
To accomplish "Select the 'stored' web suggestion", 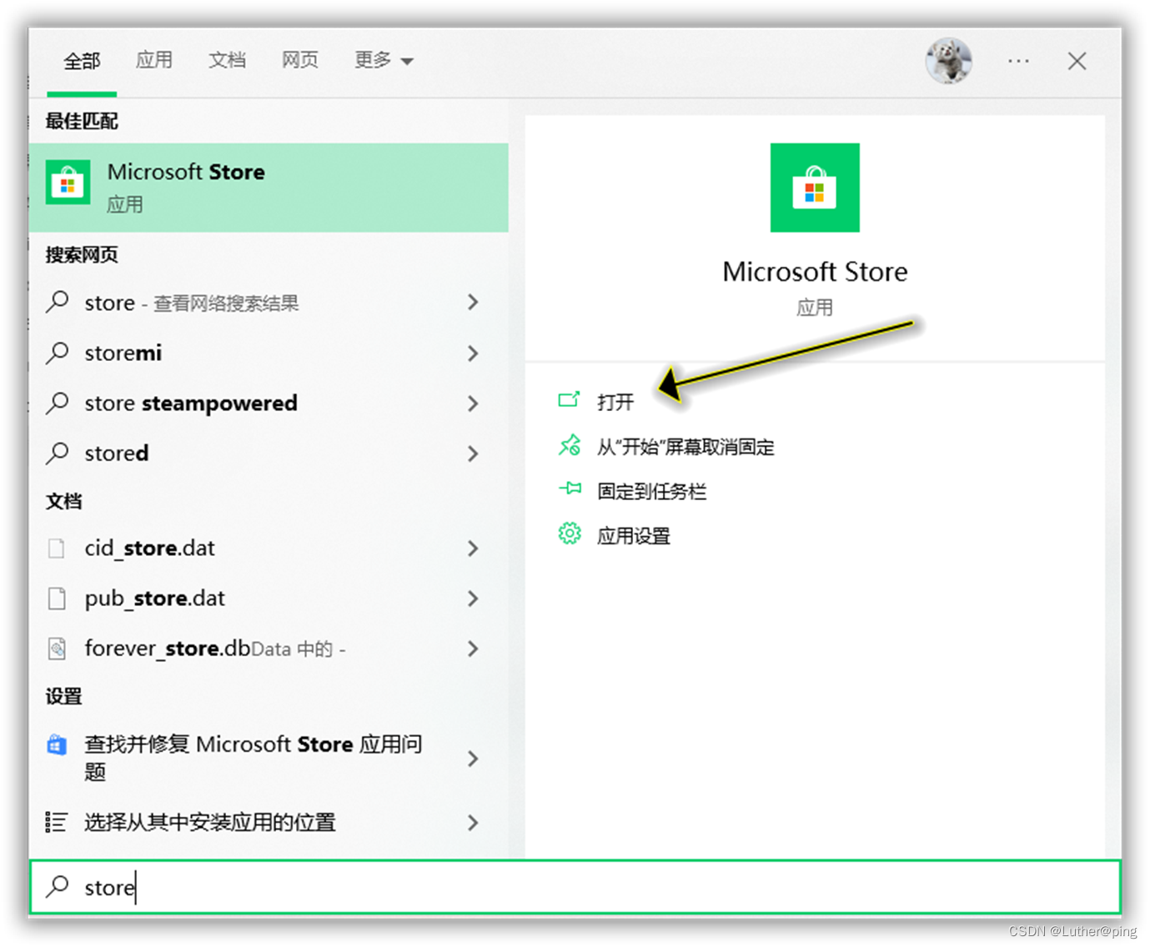I will [x=269, y=453].
